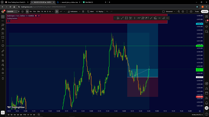Open watchlist panel in right sidebar
Viewport: 209px width, 117px height.
click(x=207, y=17)
